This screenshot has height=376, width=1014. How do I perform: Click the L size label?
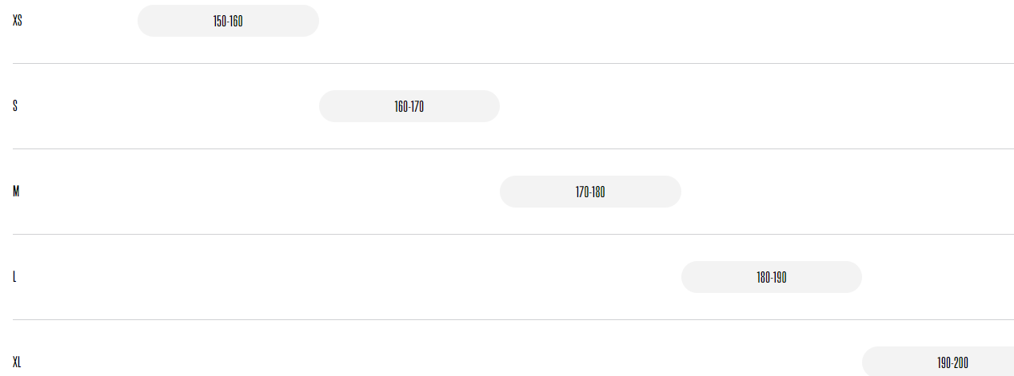coord(14,277)
